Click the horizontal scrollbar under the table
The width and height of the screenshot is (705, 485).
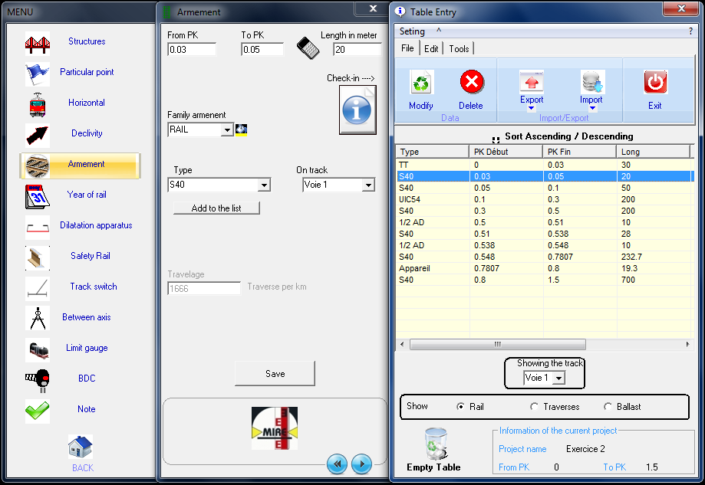(497, 345)
